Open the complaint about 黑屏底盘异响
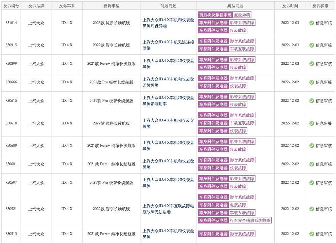Image resolution: width=336 pixels, height=243 pixels. tap(168, 23)
